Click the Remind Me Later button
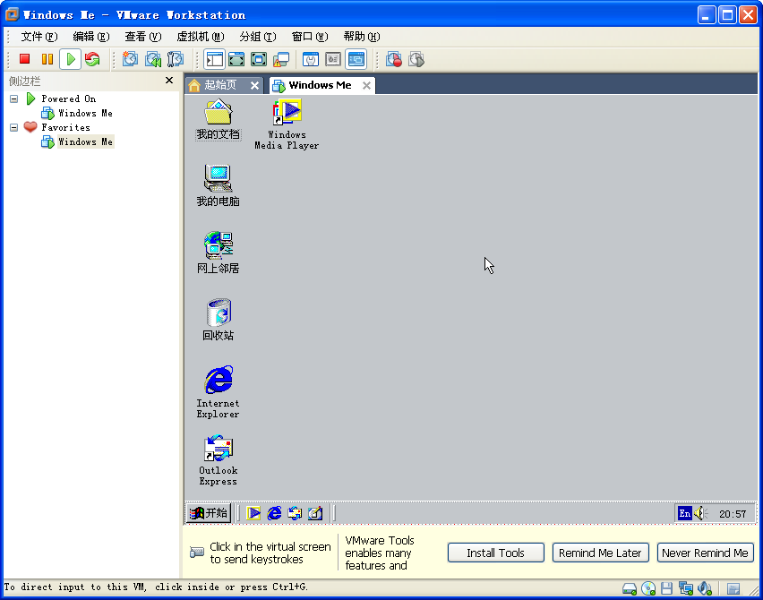Image resolution: width=763 pixels, height=600 pixels. coord(600,553)
